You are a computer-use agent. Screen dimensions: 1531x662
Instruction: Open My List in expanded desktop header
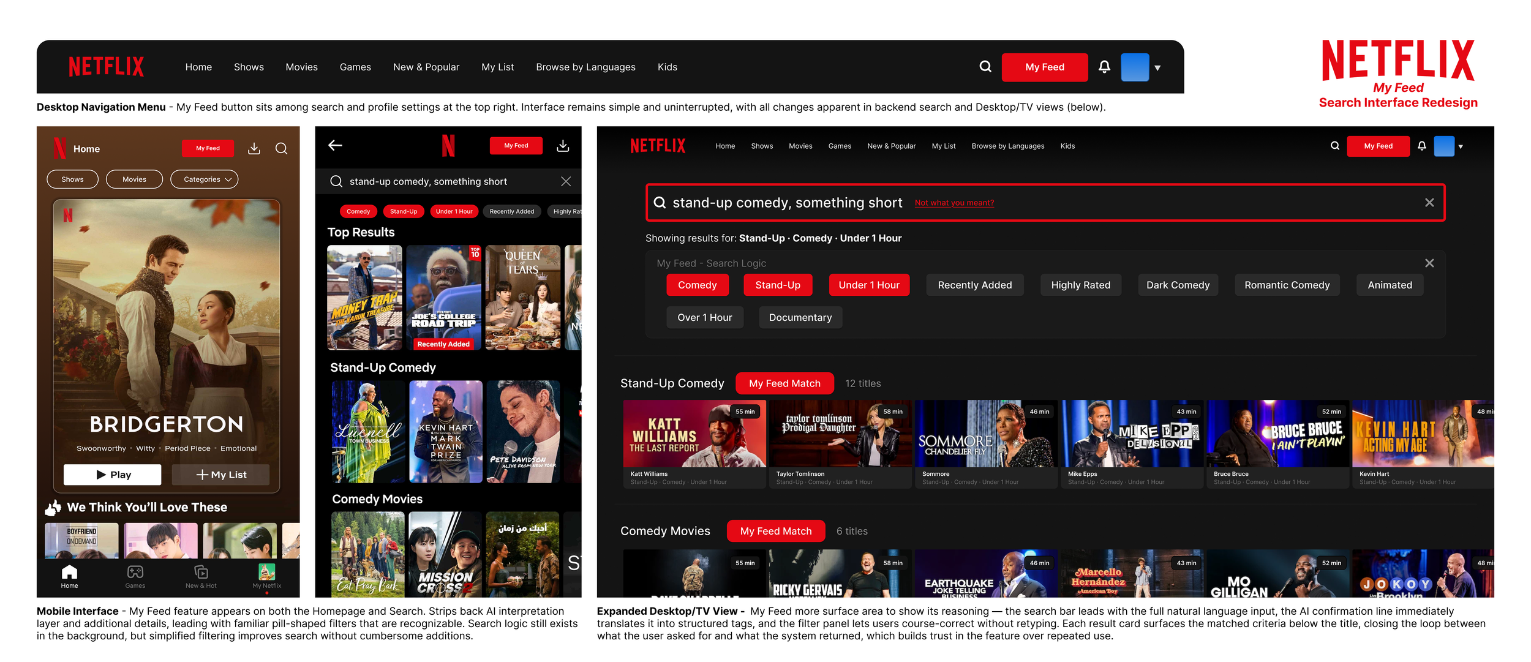944,146
